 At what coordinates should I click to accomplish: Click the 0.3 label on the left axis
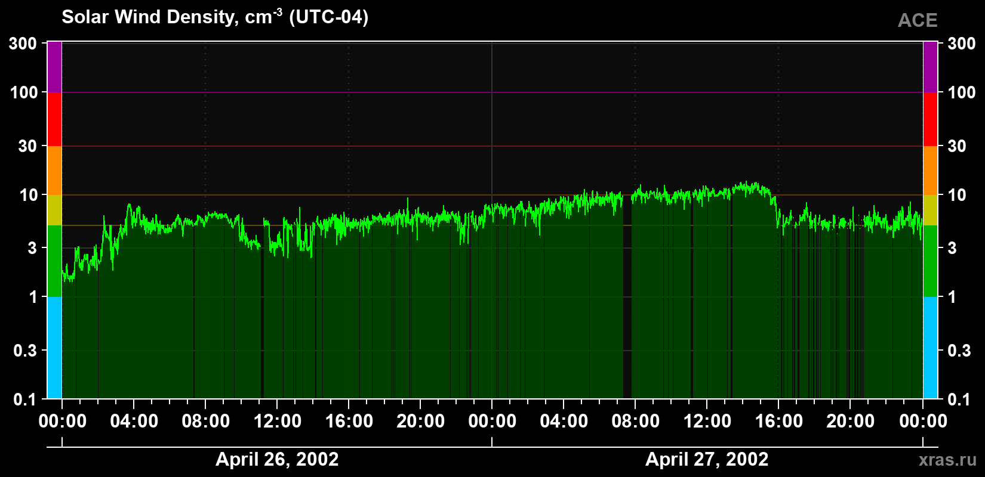tap(26, 351)
